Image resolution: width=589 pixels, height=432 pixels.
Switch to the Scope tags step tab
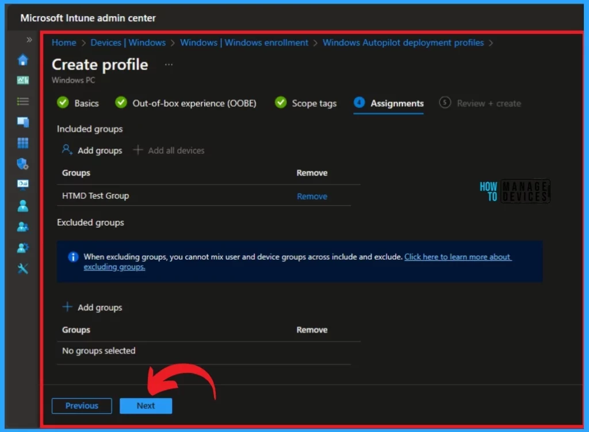coord(305,103)
